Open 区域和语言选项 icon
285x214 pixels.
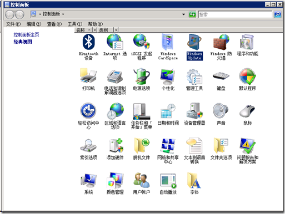115,116
